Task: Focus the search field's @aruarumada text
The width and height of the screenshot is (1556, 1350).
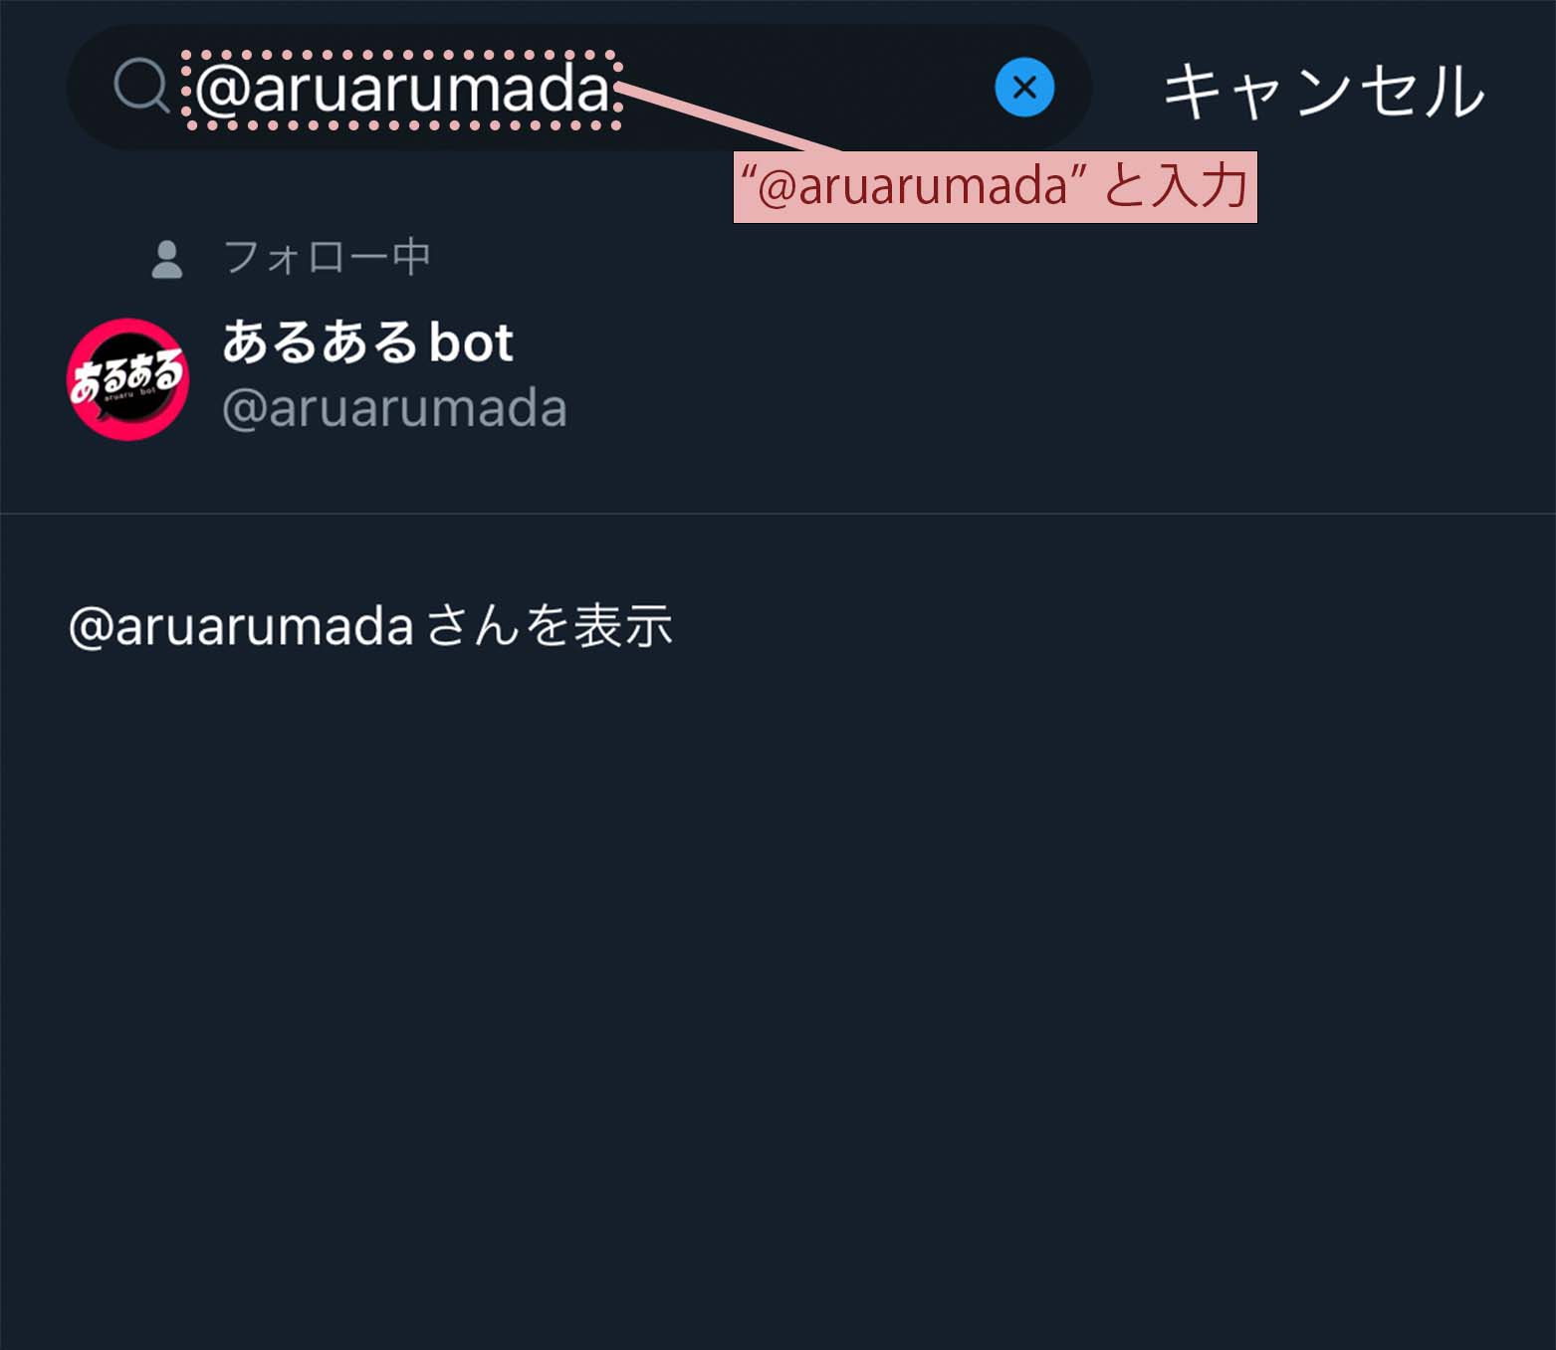Action: click(x=402, y=89)
